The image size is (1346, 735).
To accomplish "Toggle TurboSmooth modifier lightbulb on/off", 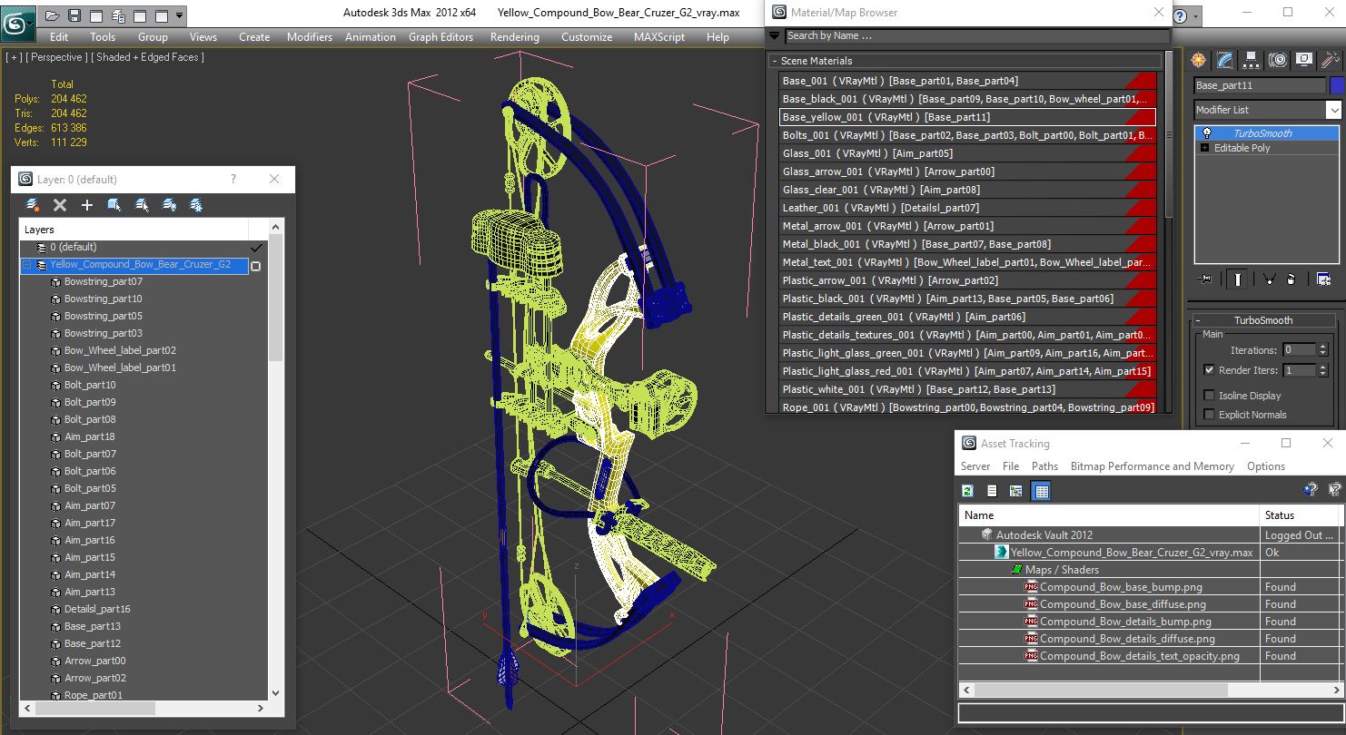I will click(x=1207, y=133).
